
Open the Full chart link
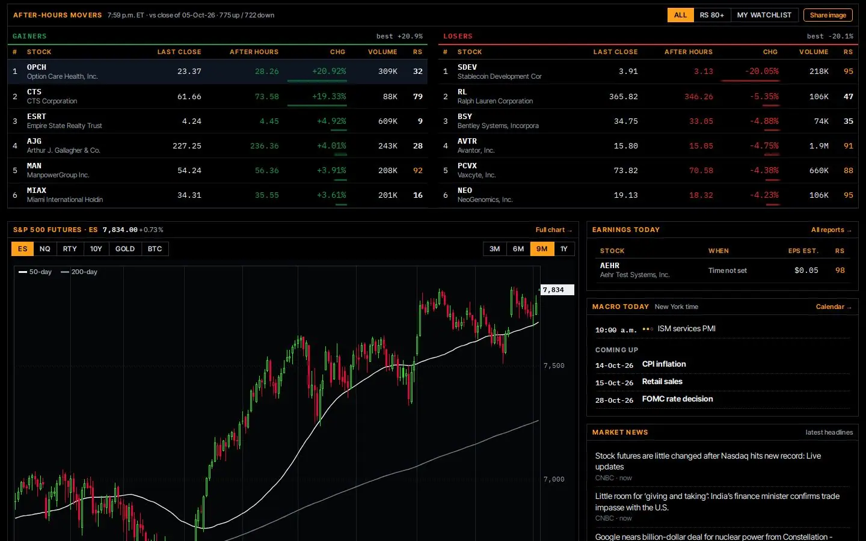point(554,230)
